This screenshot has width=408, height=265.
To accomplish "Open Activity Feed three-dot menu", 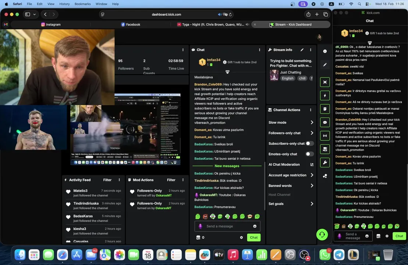I will 119,180.
